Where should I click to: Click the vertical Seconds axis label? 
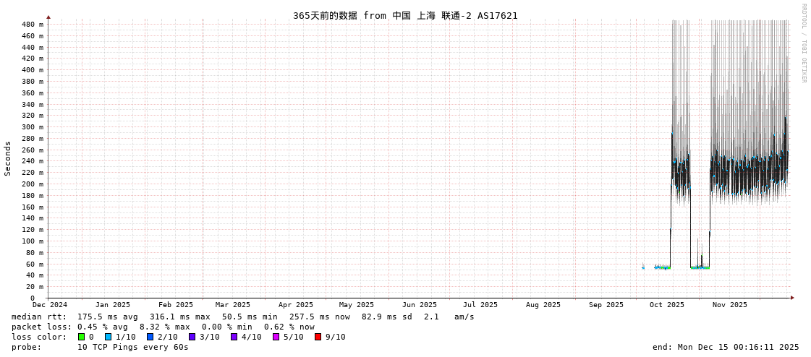pos(8,158)
